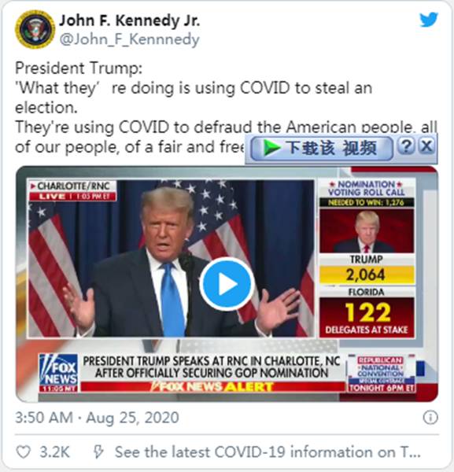Open John F. Kennedy Jr. profile name
Image resolution: width=454 pixels, height=472 pixels.
(129, 20)
